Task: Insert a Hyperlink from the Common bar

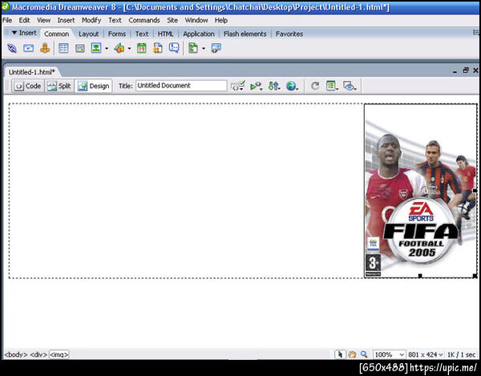Action: click(x=12, y=48)
